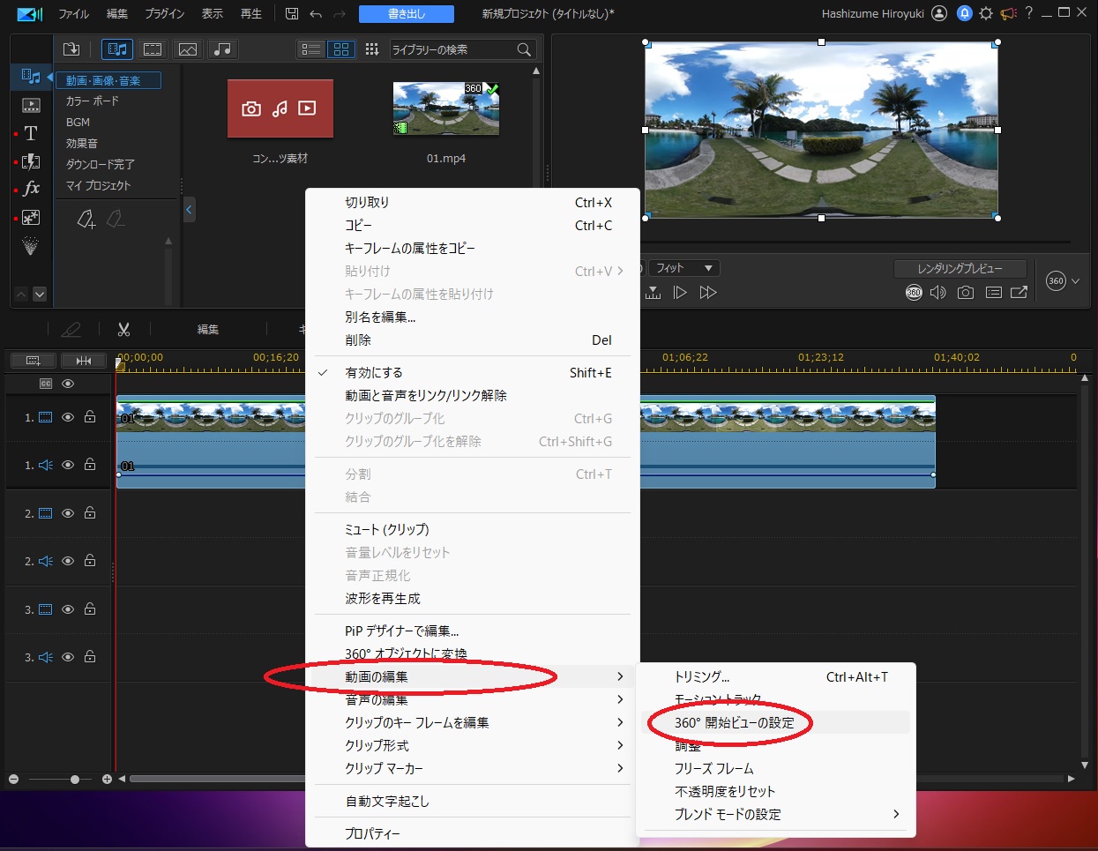1098x851 pixels.
Task: Click the split scissors tool
Action: (x=123, y=329)
